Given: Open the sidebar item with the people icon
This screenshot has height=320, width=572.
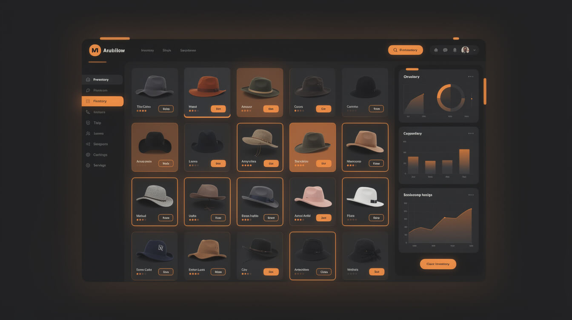Looking at the screenshot, I should (102, 133).
